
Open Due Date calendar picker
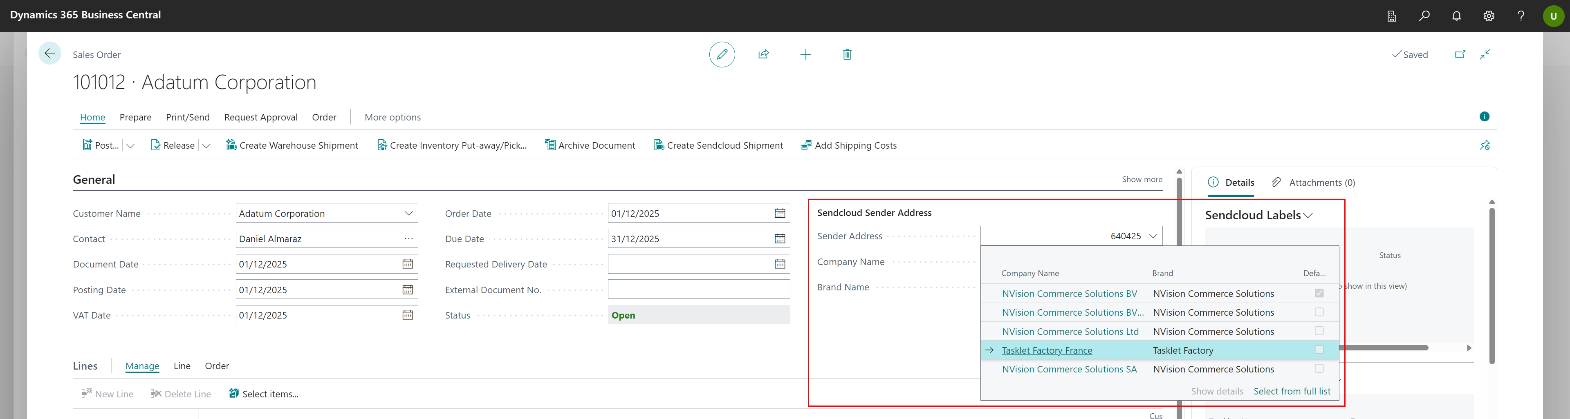[x=780, y=239]
